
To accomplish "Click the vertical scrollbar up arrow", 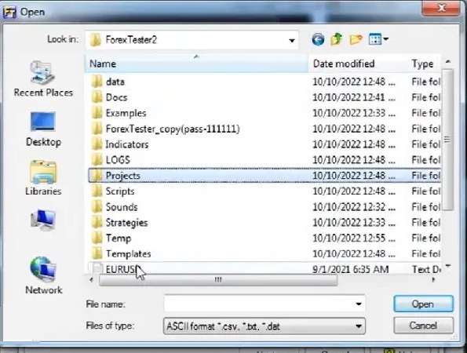I will tap(447, 62).
